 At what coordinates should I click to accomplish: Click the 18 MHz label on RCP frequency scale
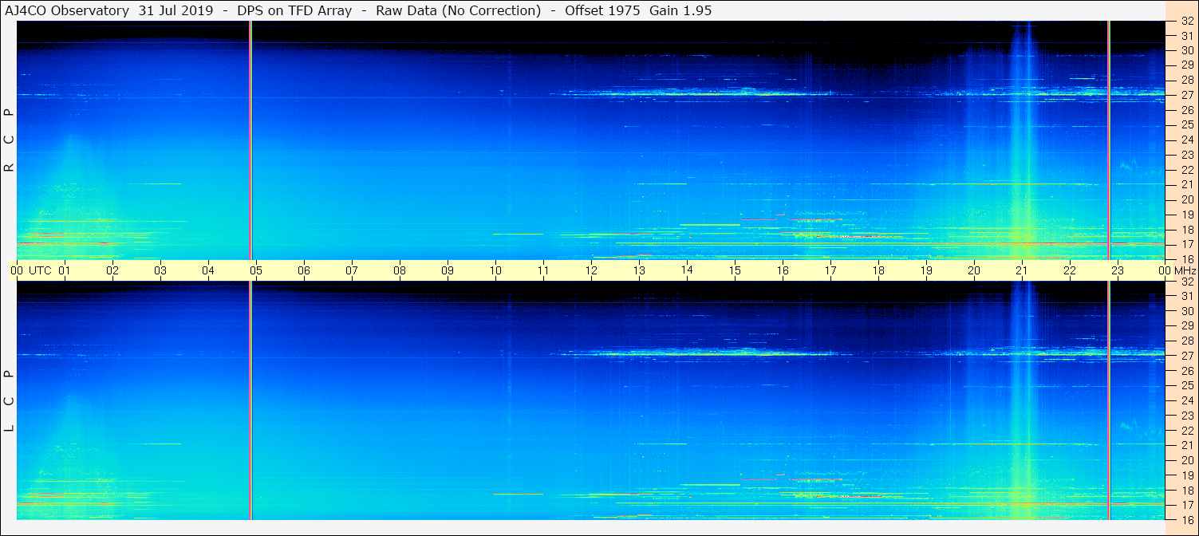click(1186, 229)
